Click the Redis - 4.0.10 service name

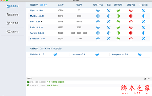pyautogui.click(x=36, y=27)
